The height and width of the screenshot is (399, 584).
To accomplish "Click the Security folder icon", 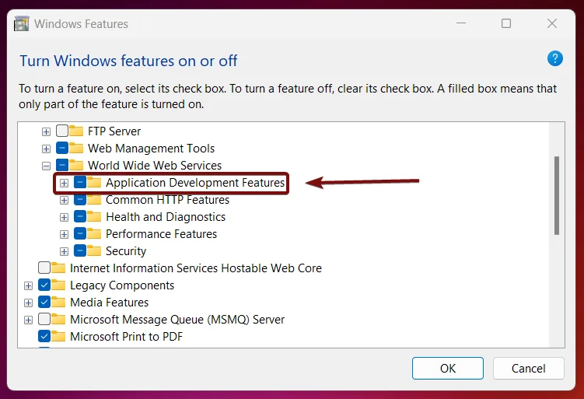I will coord(94,250).
